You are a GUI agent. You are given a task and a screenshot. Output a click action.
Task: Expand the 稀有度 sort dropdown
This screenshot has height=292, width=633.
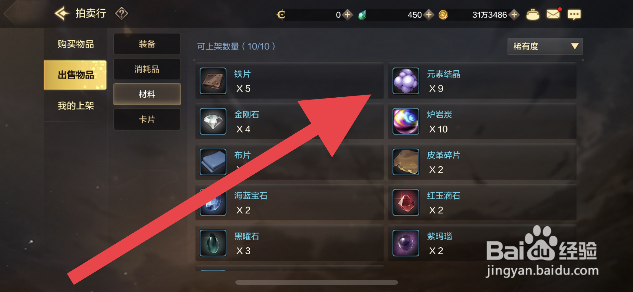[545, 46]
